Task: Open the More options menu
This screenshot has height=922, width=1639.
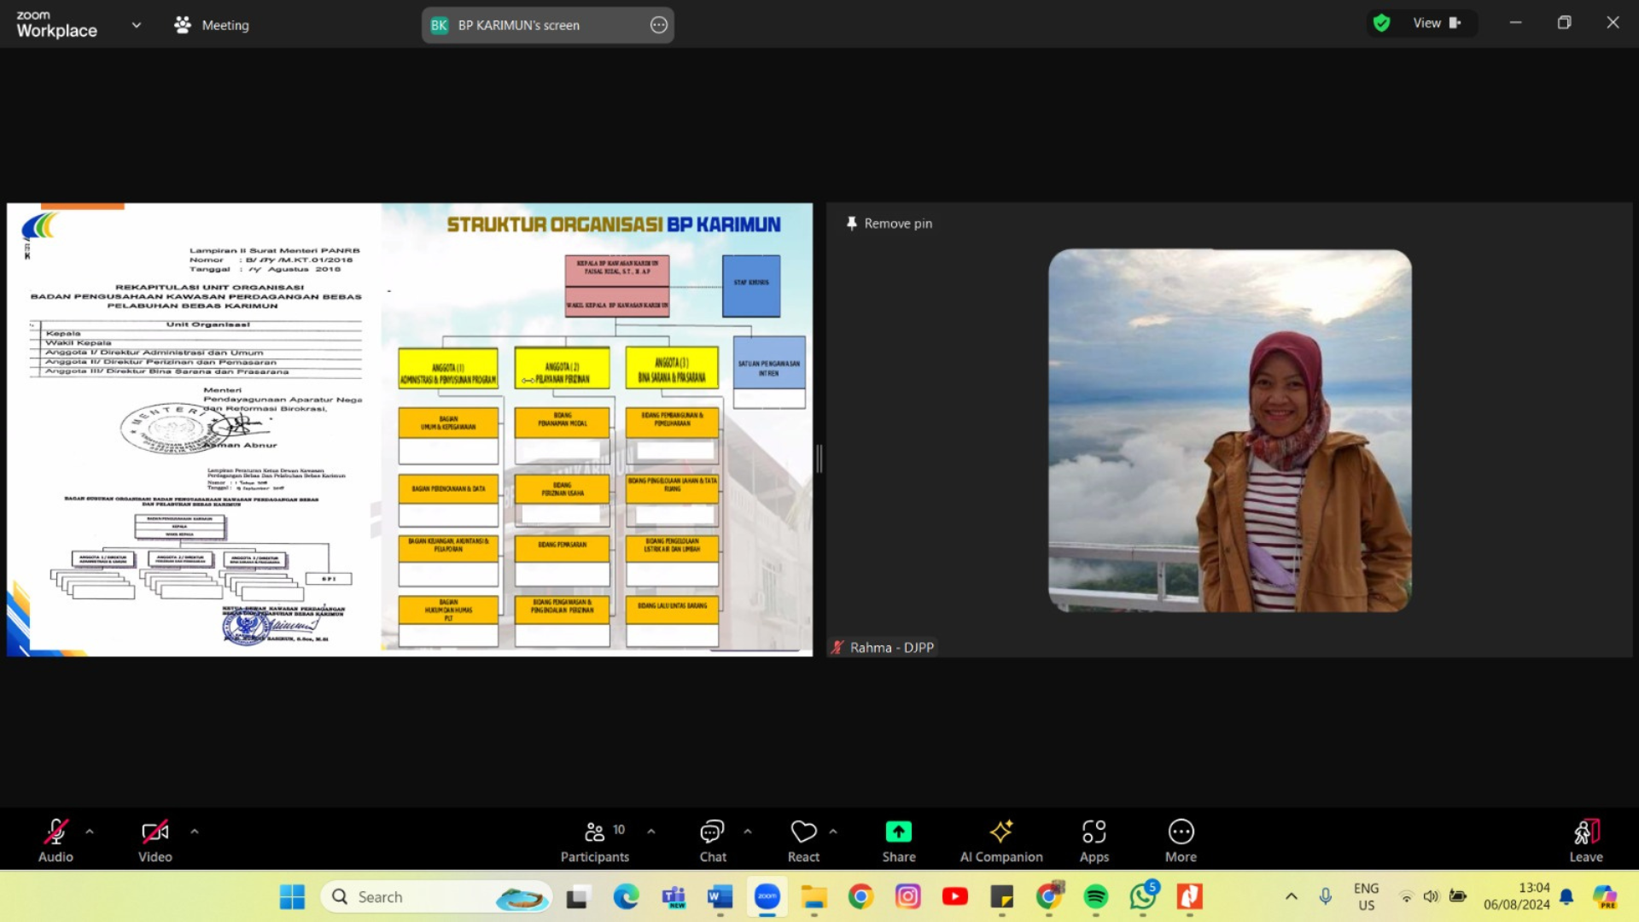Action: [1181, 841]
